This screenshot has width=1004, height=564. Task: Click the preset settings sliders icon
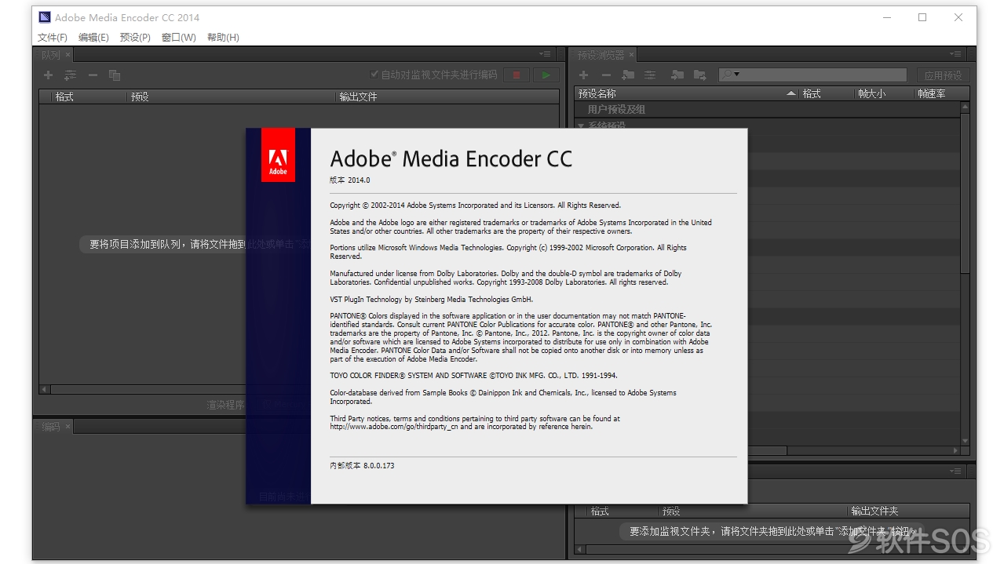pyautogui.click(x=650, y=75)
